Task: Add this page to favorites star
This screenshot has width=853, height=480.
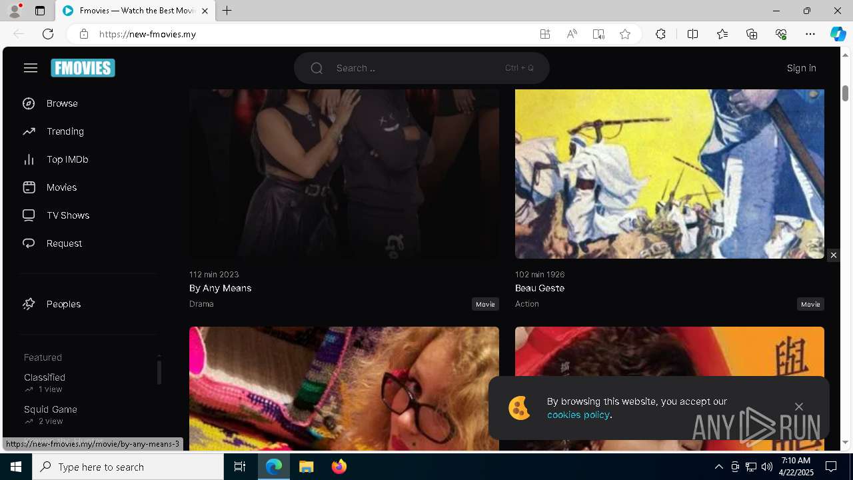Action: tap(625, 34)
